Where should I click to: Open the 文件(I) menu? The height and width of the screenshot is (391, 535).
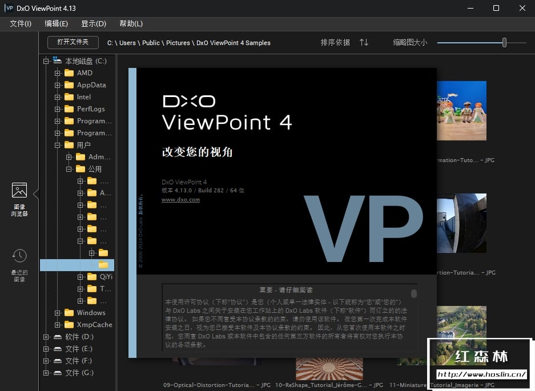[21, 23]
